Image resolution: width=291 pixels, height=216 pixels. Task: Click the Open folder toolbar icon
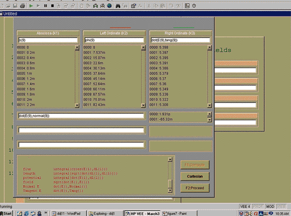pos(8,6)
